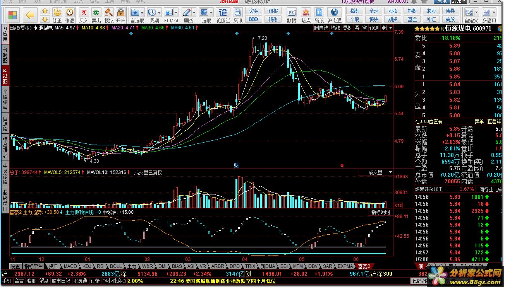
Task: Expand the 自选股 dropdown arrow
Action: point(142,12)
